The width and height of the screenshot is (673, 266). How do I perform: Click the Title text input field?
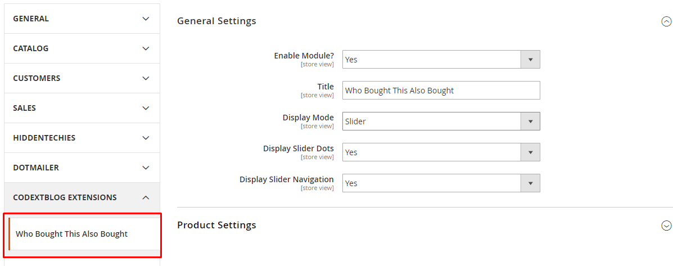(441, 91)
